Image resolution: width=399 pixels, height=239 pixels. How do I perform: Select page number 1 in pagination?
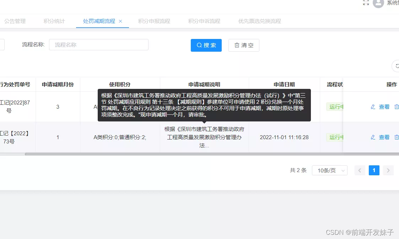coord(374,170)
